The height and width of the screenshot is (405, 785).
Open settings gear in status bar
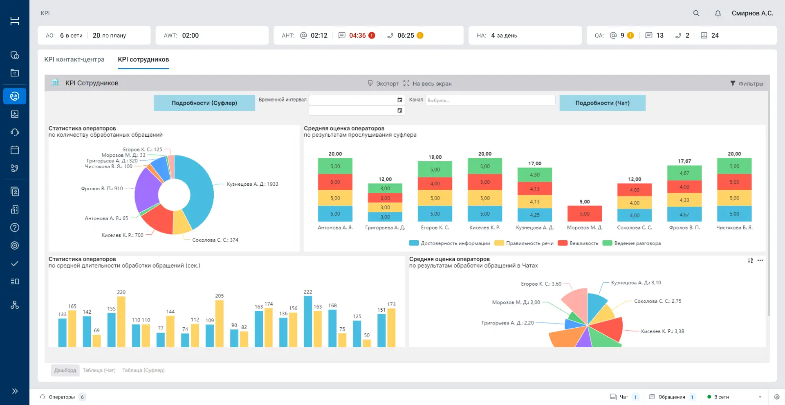(x=777, y=397)
